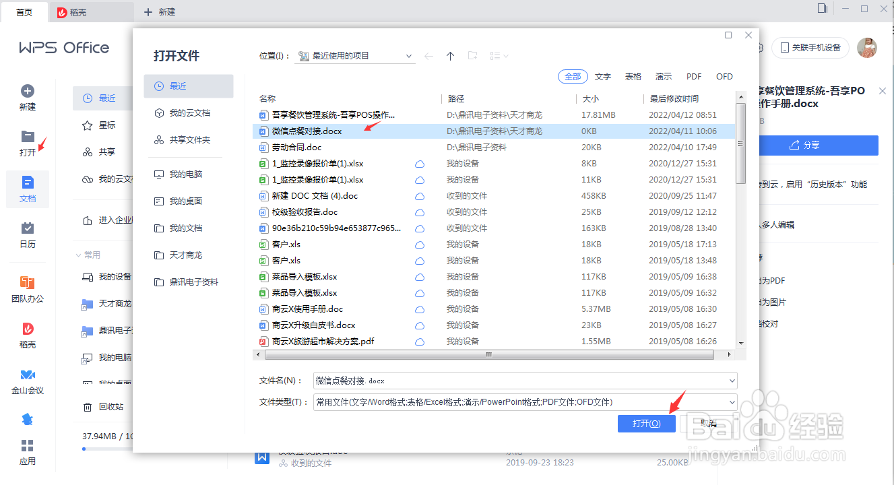Open the 日历 calendar icon
Image resolution: width=894 pixels, height=485 pixels.
28,228
